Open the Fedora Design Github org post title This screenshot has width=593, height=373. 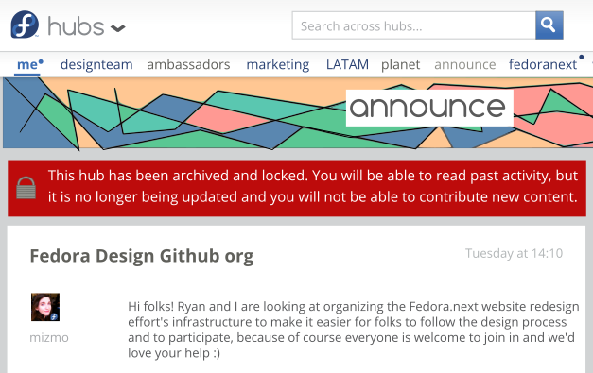(x=142, y=256)
